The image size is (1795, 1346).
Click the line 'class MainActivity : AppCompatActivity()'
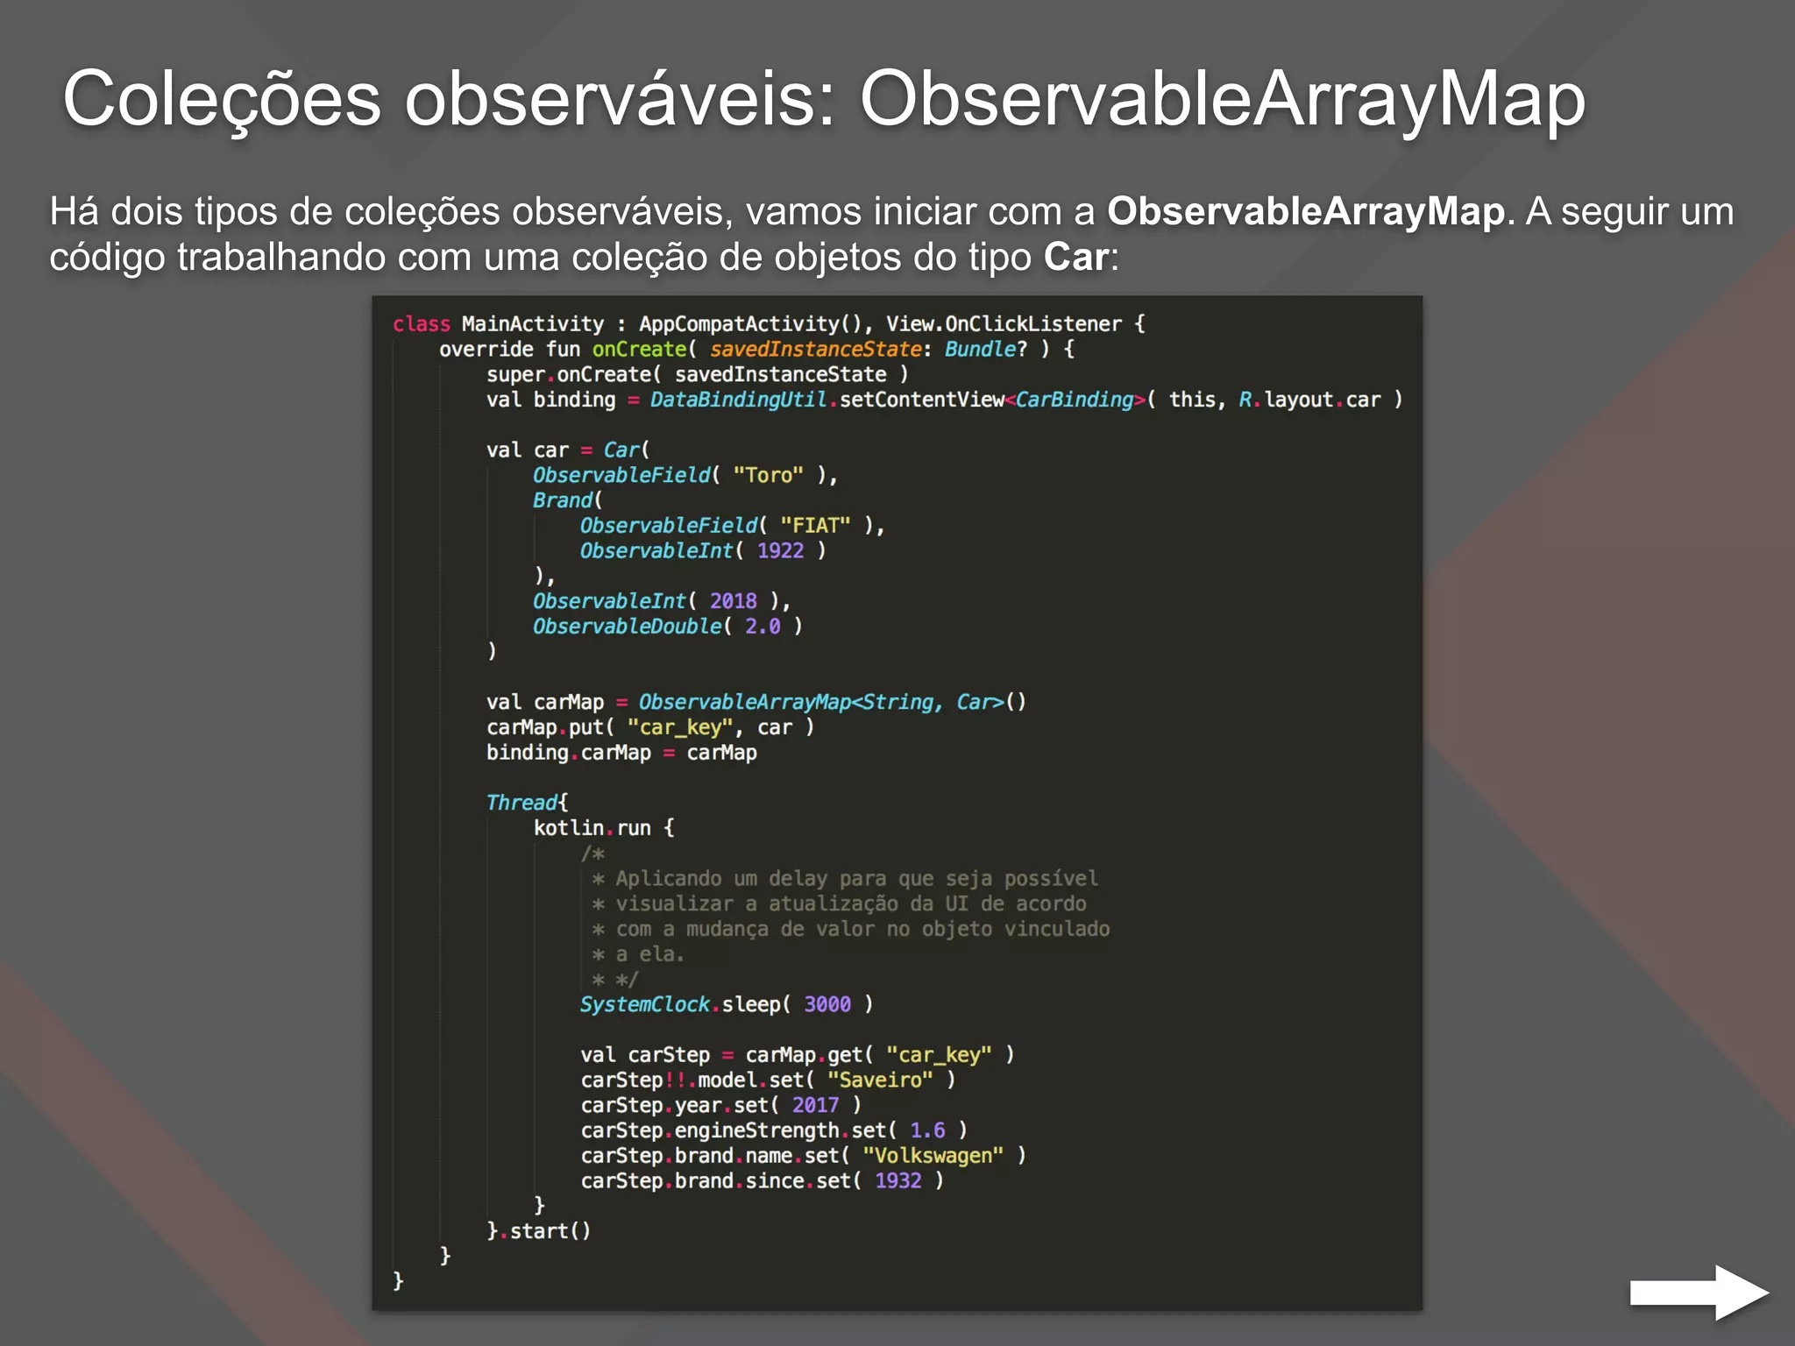click(x=769, y=323)
